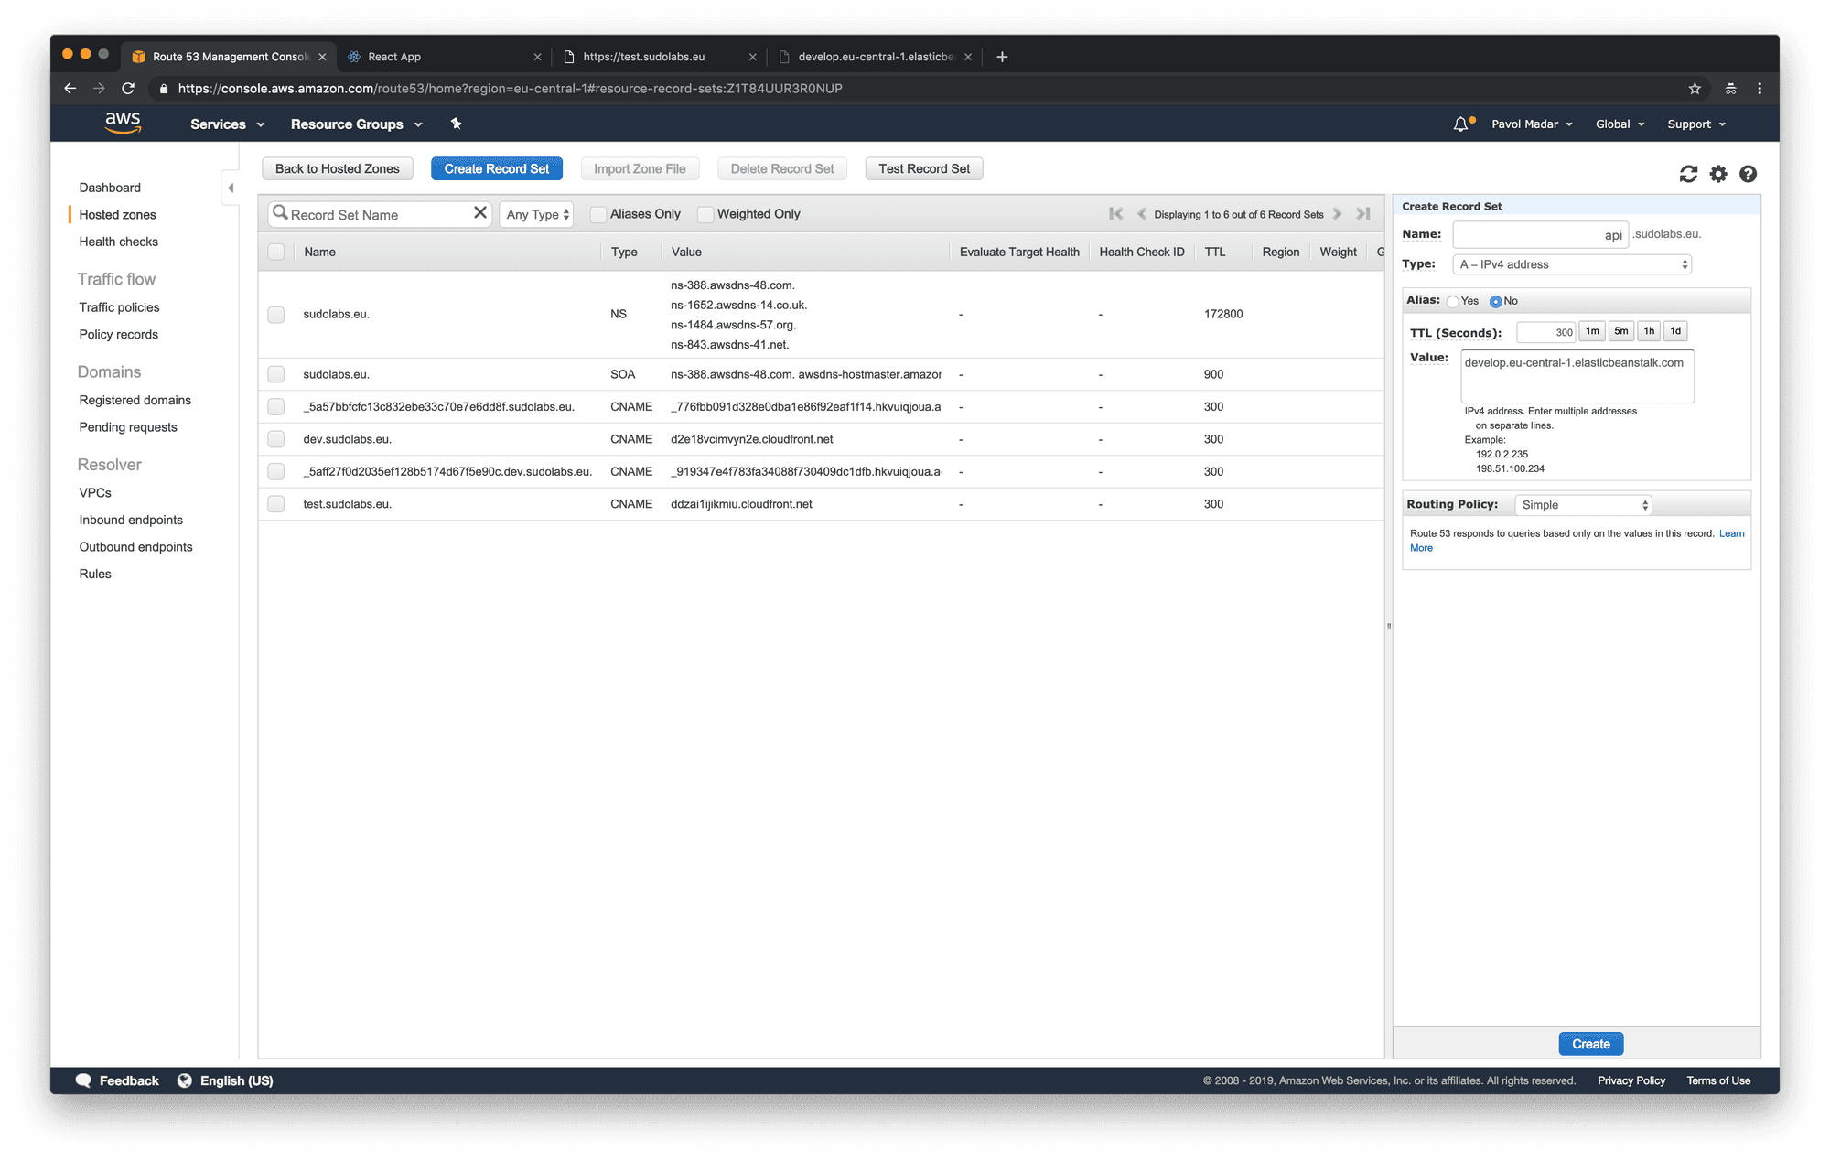Expand the Resource Groups menu
The width and height of the screenshot is (1830, 1161).
point(356,124)
